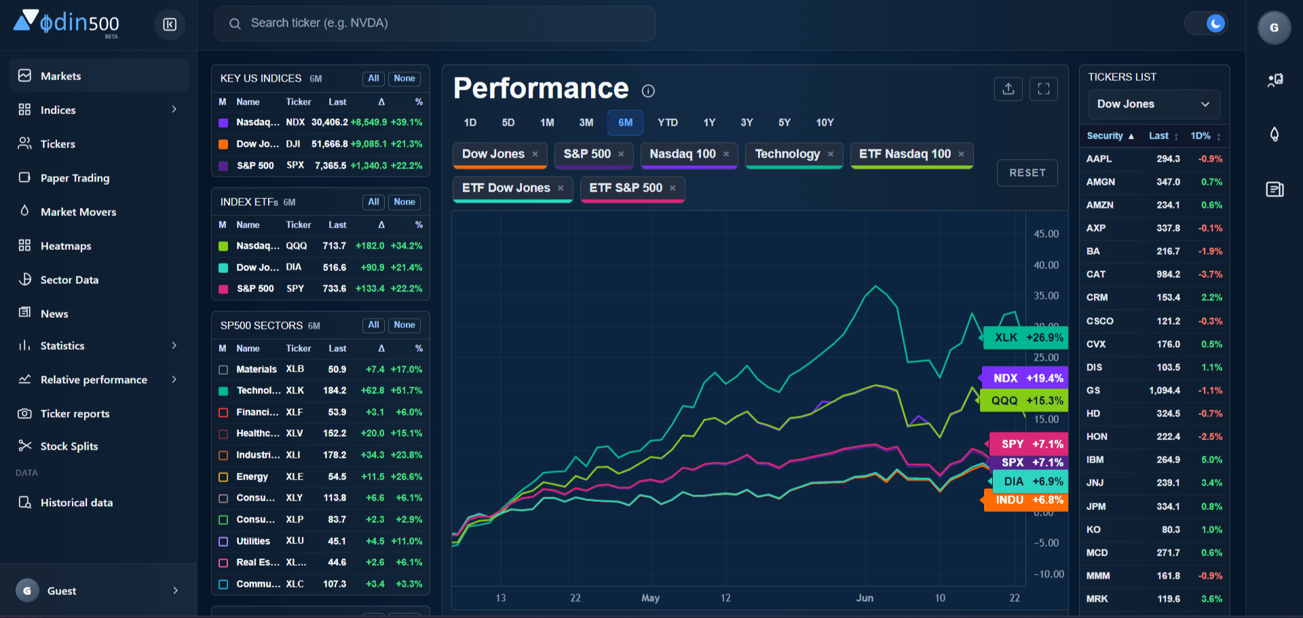Click the odin500 logo

pyautogui.click(x=67, y=23)
